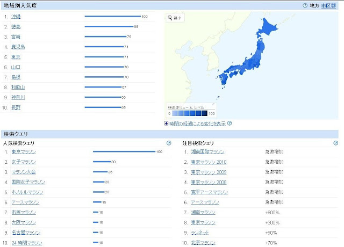
Task: Open 和歌山 region link
Action: pos(18,87)
